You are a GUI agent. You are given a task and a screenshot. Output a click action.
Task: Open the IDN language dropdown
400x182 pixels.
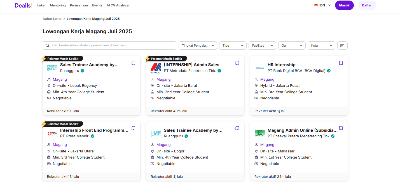(323, 5)
